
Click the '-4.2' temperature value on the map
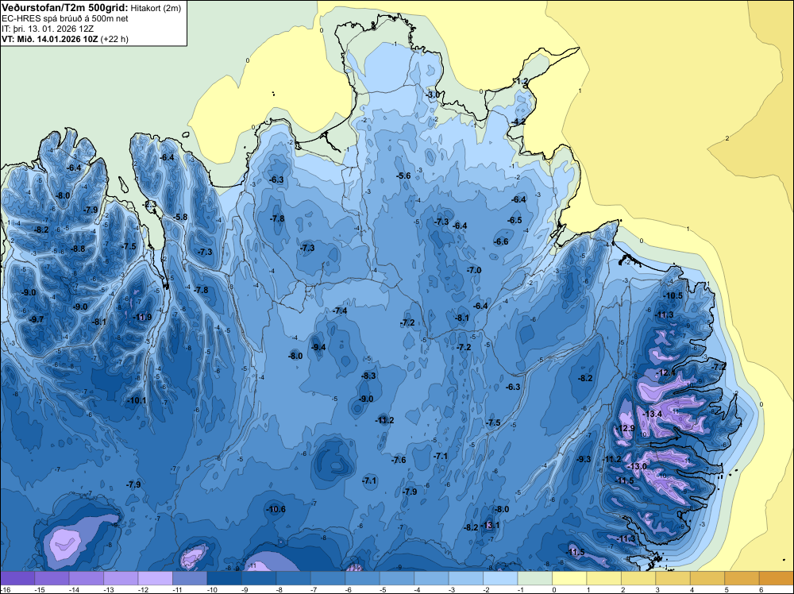(518, 121)
